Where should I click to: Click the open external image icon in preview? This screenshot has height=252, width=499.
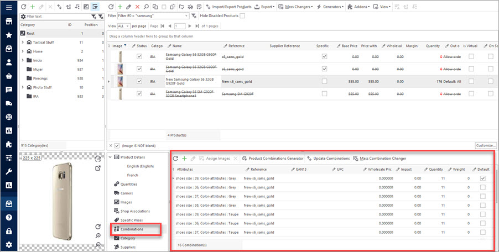click(x=98, y=168)
